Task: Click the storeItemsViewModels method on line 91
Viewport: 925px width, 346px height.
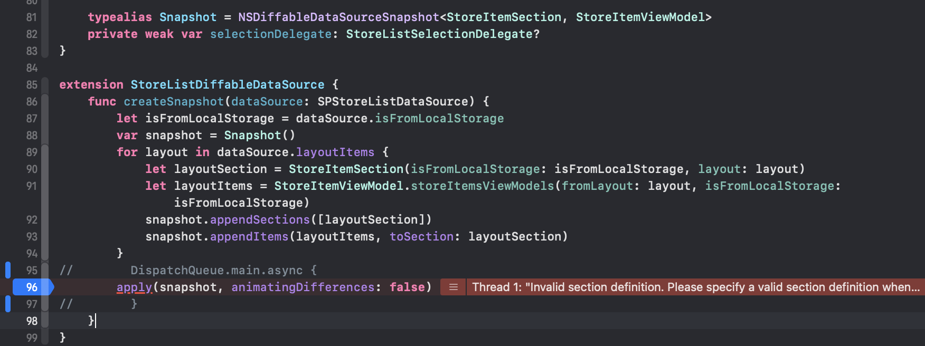Action: (x=482, y=186)
